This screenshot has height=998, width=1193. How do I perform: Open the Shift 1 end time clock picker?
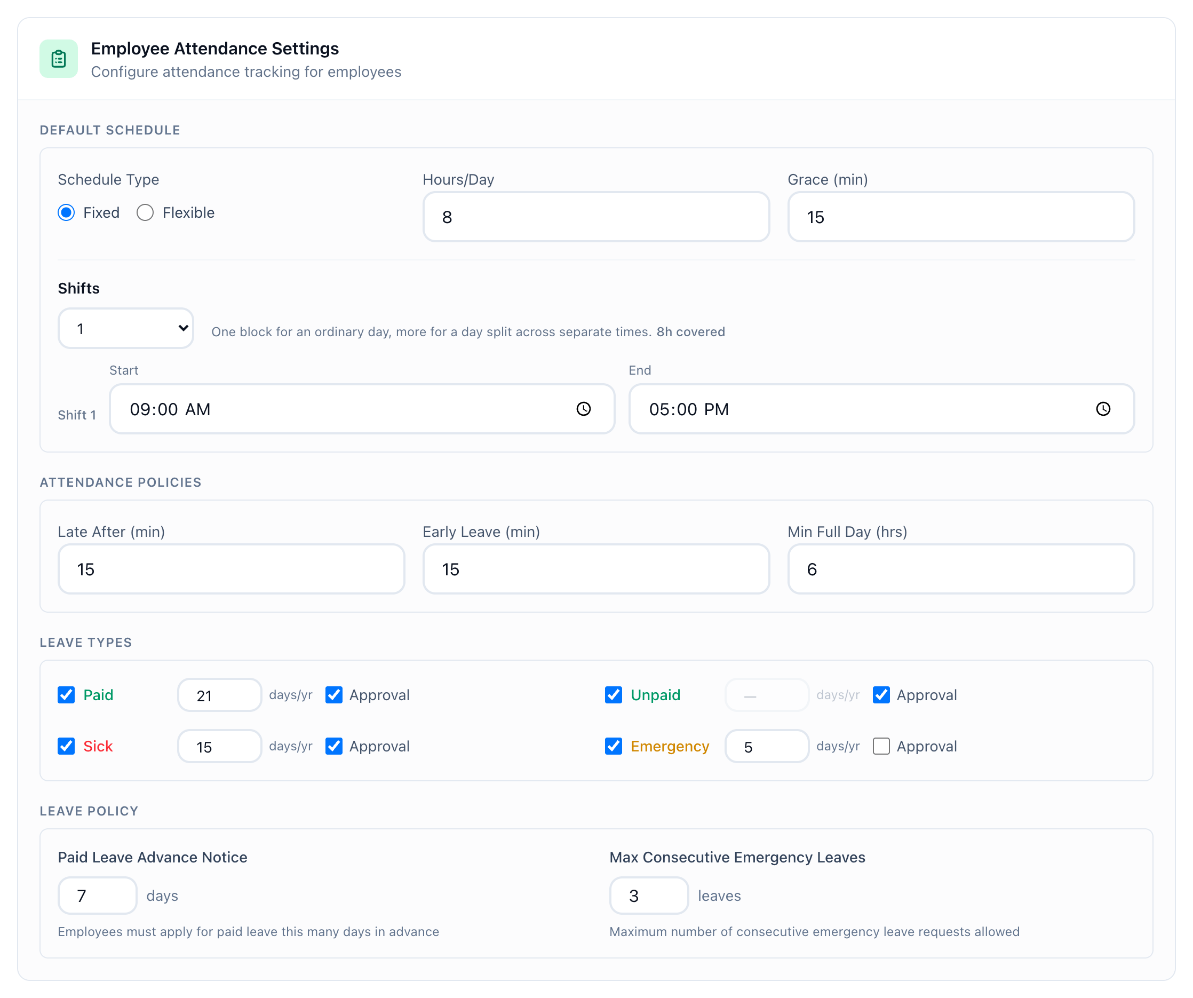pyautogui.click(x=1103, y=409)
